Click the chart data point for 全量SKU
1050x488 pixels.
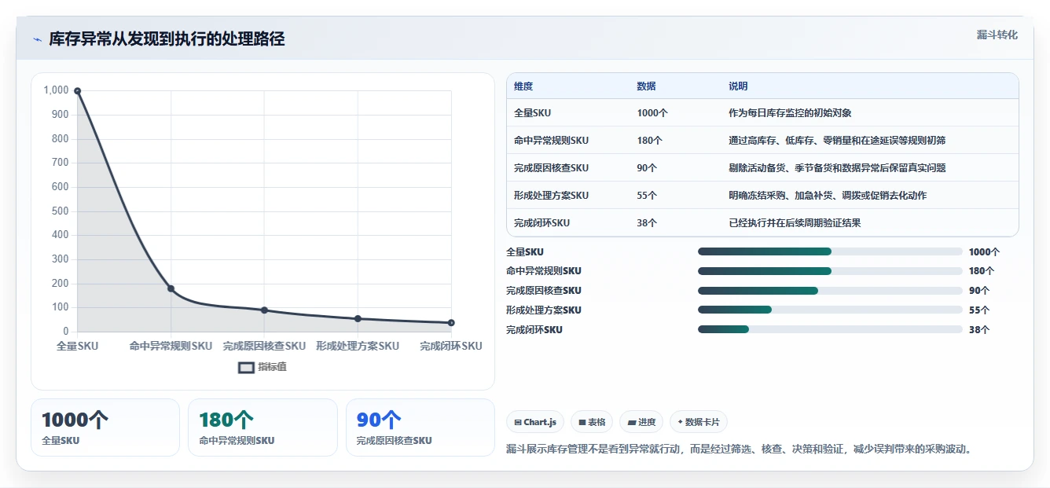78,91
